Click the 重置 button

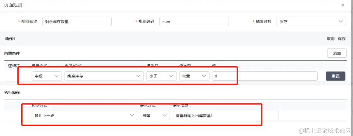335,76
